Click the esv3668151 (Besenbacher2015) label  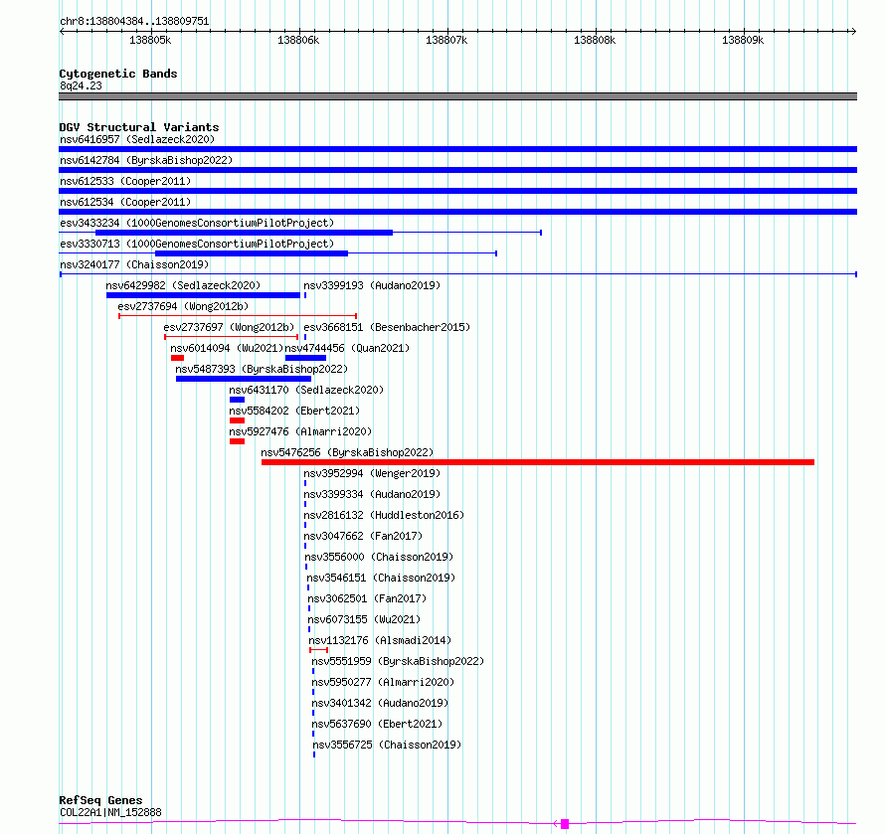click(387, 327)
